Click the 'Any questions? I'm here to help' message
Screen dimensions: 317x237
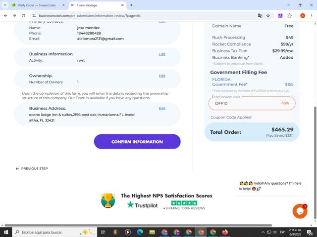[270, 186]
